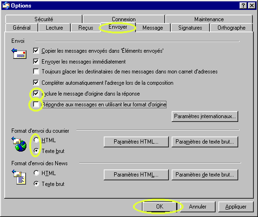Uncheck 'Copier les messages envoyés' checkbox
The height and width of the screenshot is (217, 258).
36,50
